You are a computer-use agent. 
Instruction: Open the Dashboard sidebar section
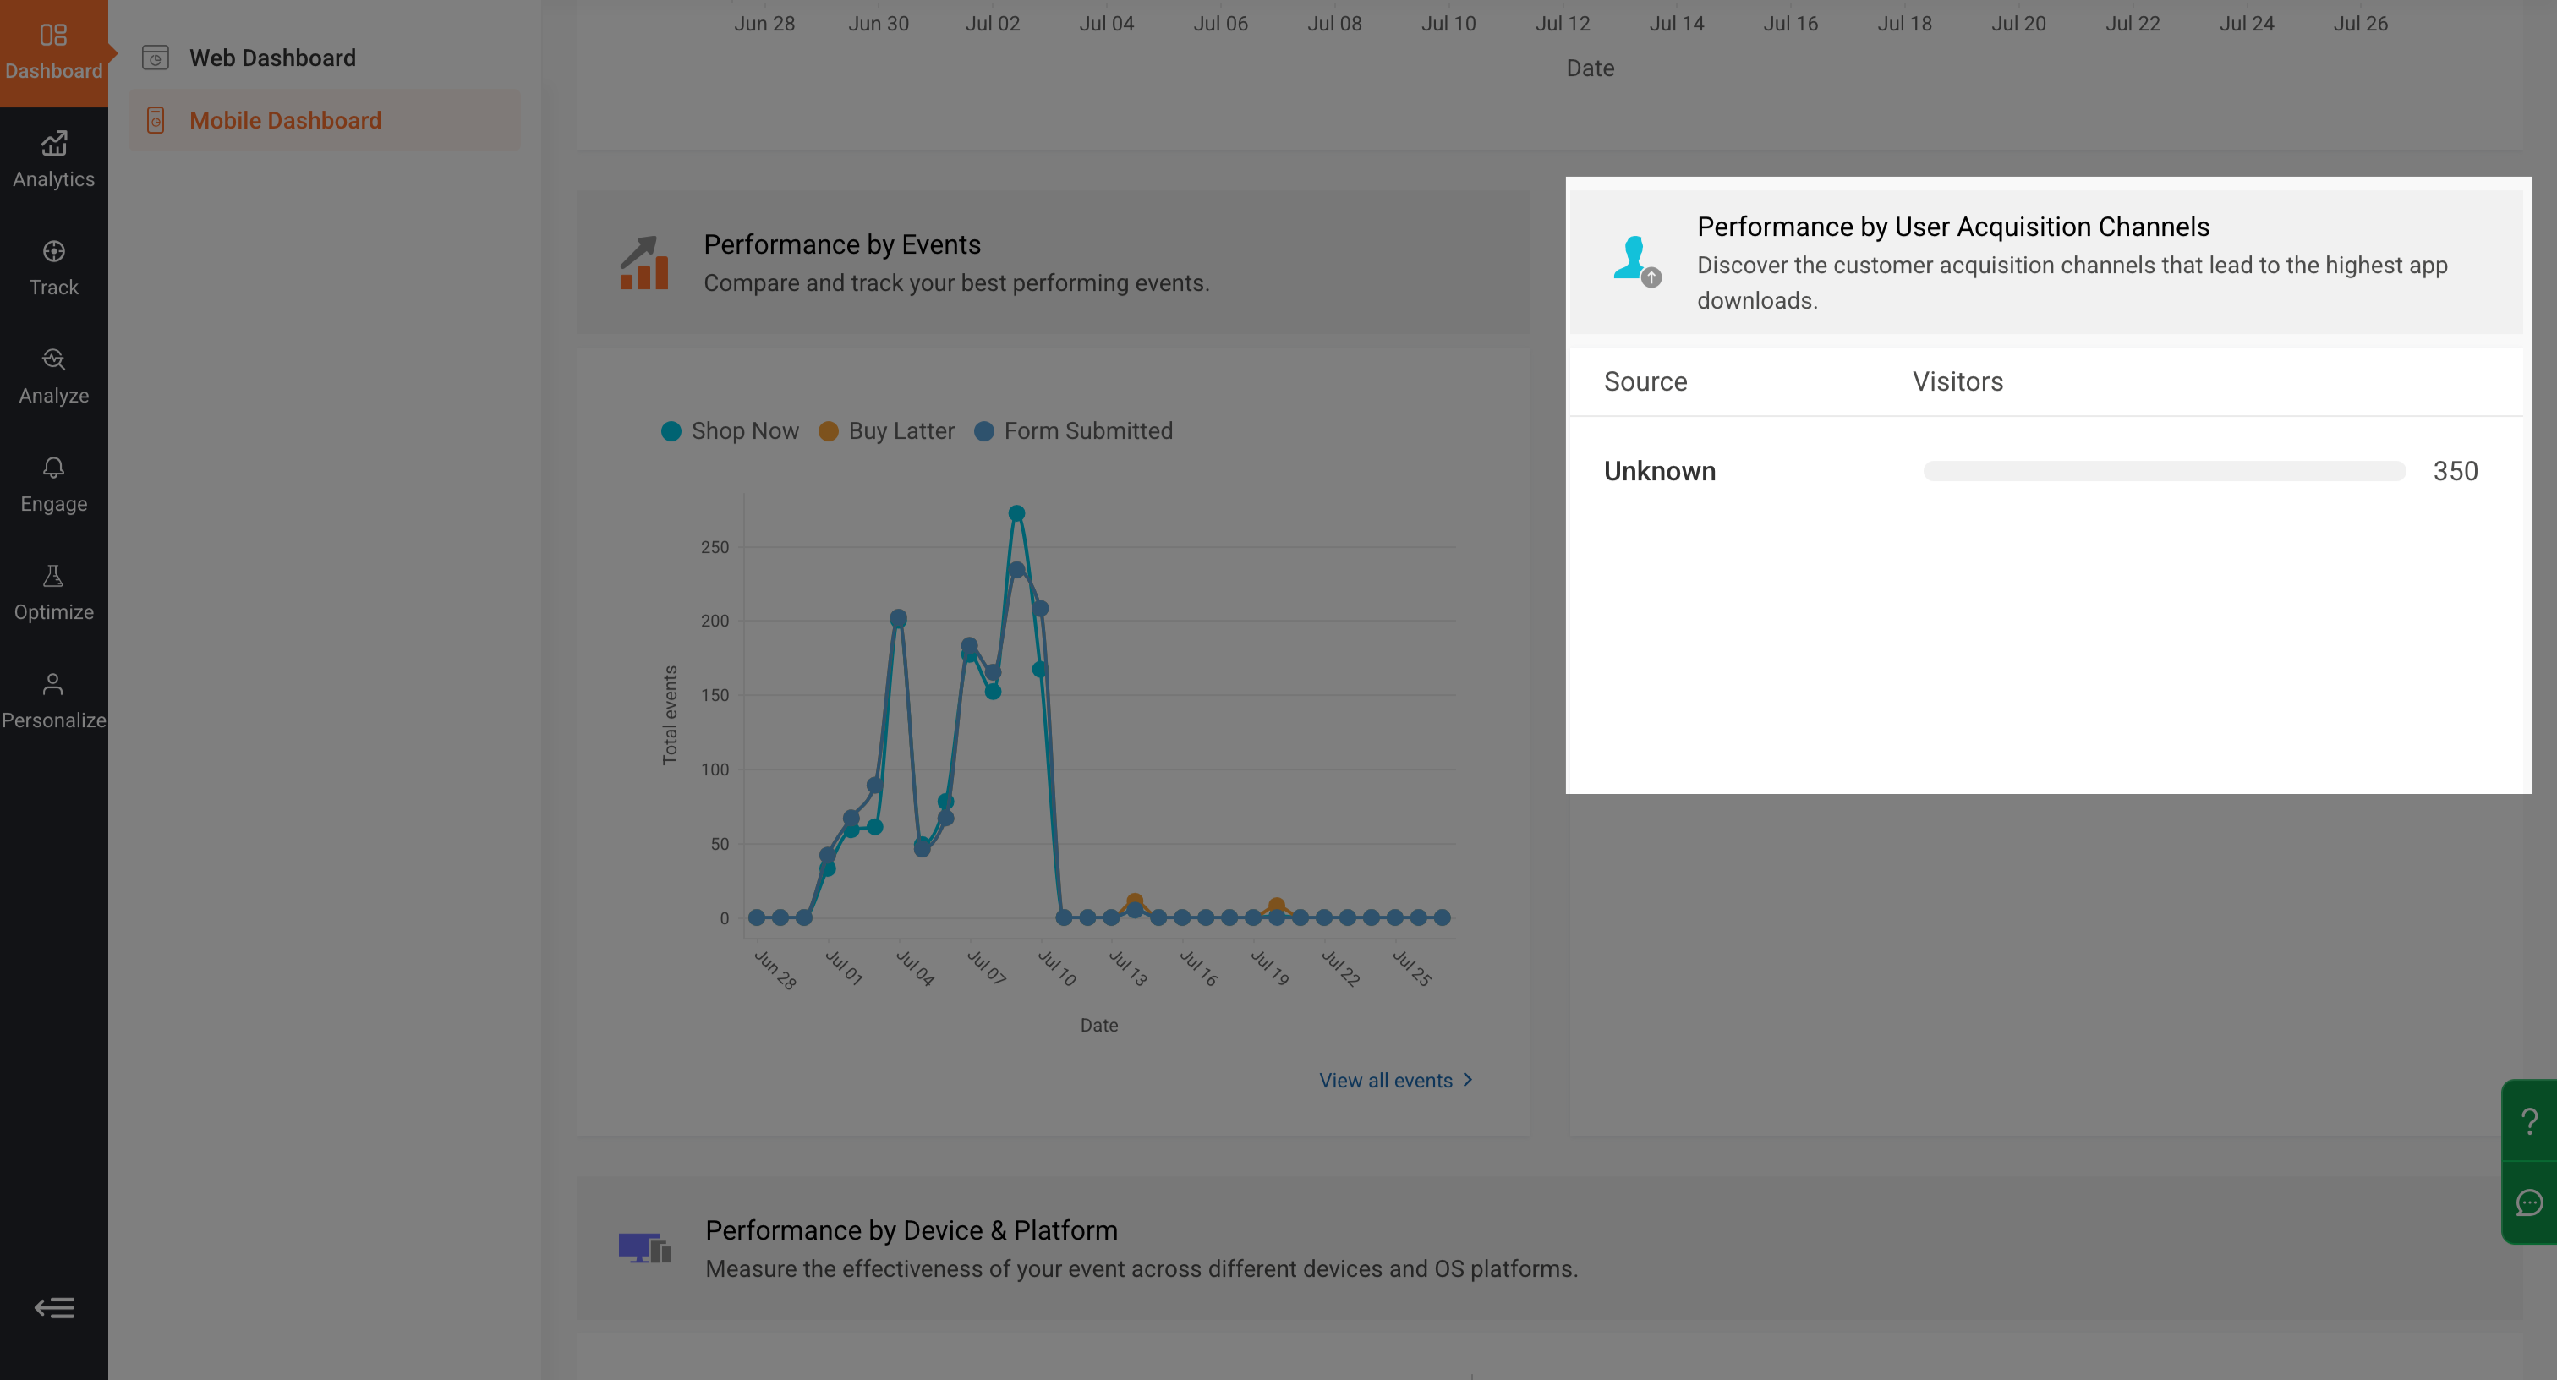pyautogui.click(x=53, y=52)
